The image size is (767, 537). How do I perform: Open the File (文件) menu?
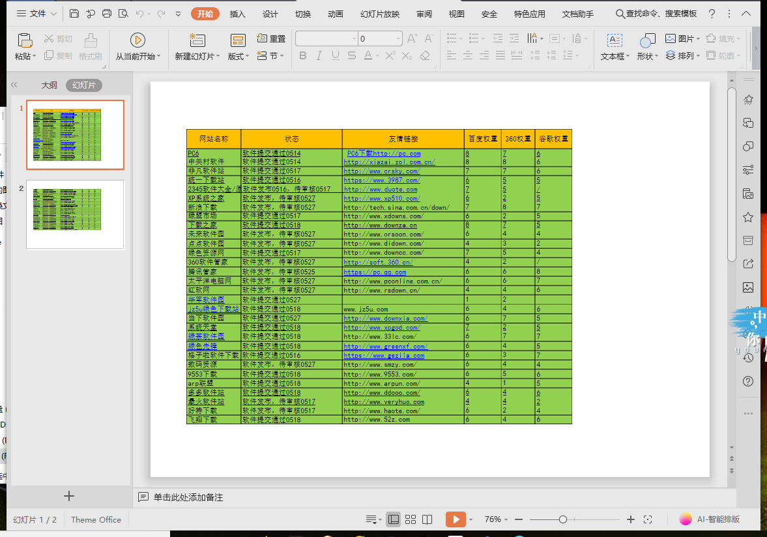[x=36, y=14]
